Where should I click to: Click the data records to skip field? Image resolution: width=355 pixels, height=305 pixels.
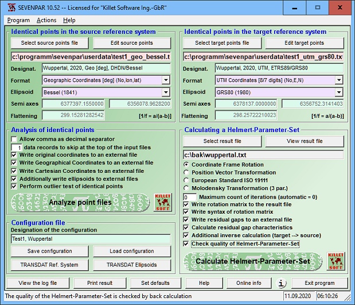click(x=17, y=148)
